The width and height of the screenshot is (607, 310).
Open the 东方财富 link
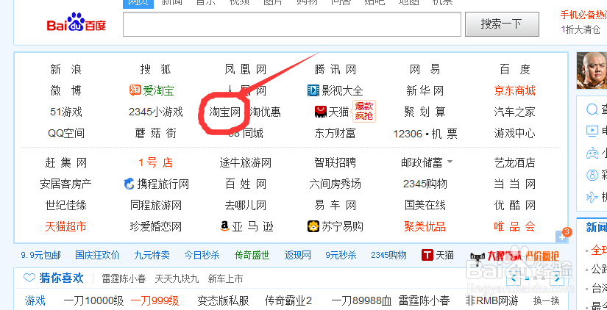(336, 134)
